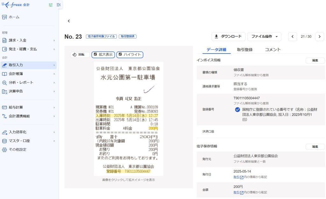Screen dimensions: 326x199
Task: Toggle the 拡大表示 checkbox
Action: (96, 54)
